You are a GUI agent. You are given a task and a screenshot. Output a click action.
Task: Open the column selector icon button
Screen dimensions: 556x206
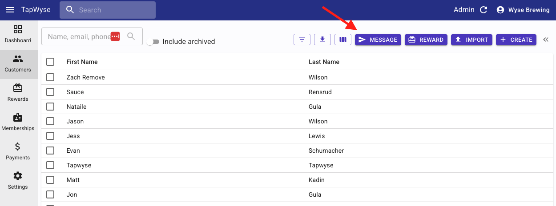click(x=343, y=40)
